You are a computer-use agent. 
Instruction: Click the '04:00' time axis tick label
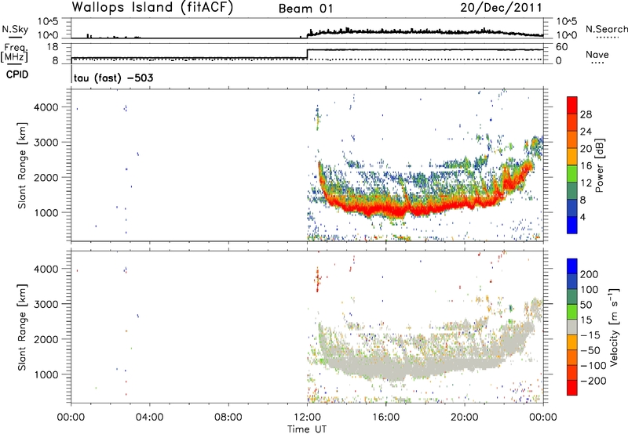coord(150,418)
